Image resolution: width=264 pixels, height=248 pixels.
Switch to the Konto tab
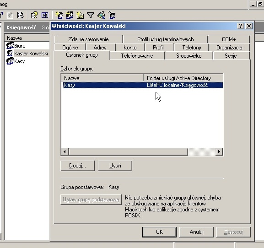(x=130, y=48)
